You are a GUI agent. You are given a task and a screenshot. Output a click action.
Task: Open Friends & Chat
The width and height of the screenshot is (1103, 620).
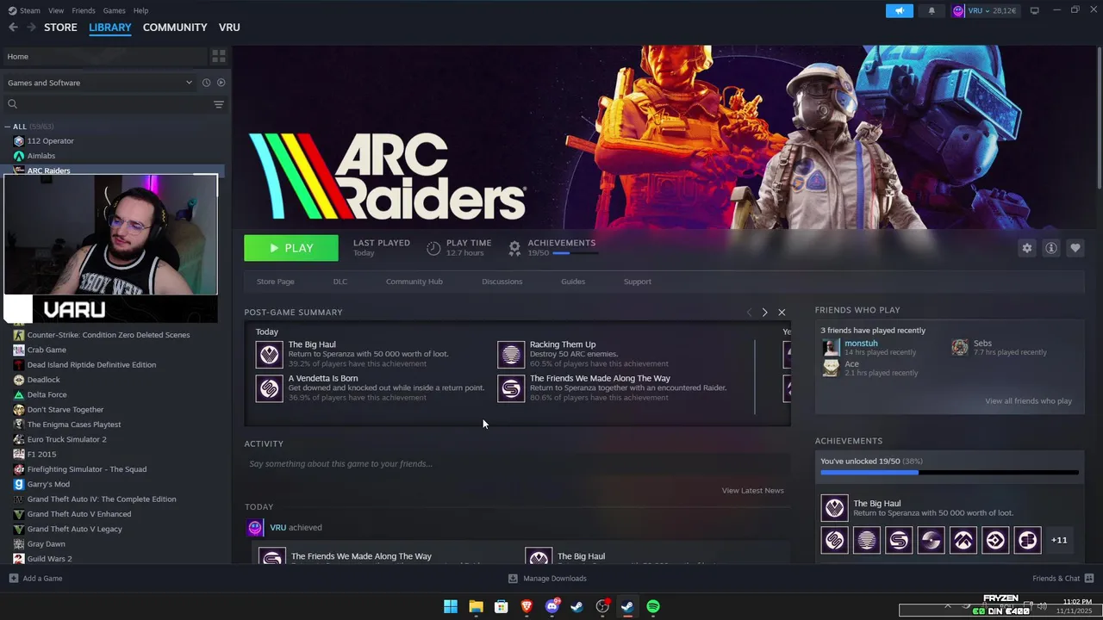coord(1062,579)
